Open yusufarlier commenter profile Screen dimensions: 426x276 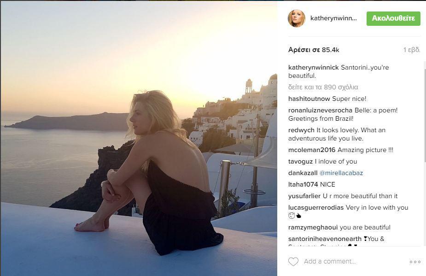click(304, 196)
